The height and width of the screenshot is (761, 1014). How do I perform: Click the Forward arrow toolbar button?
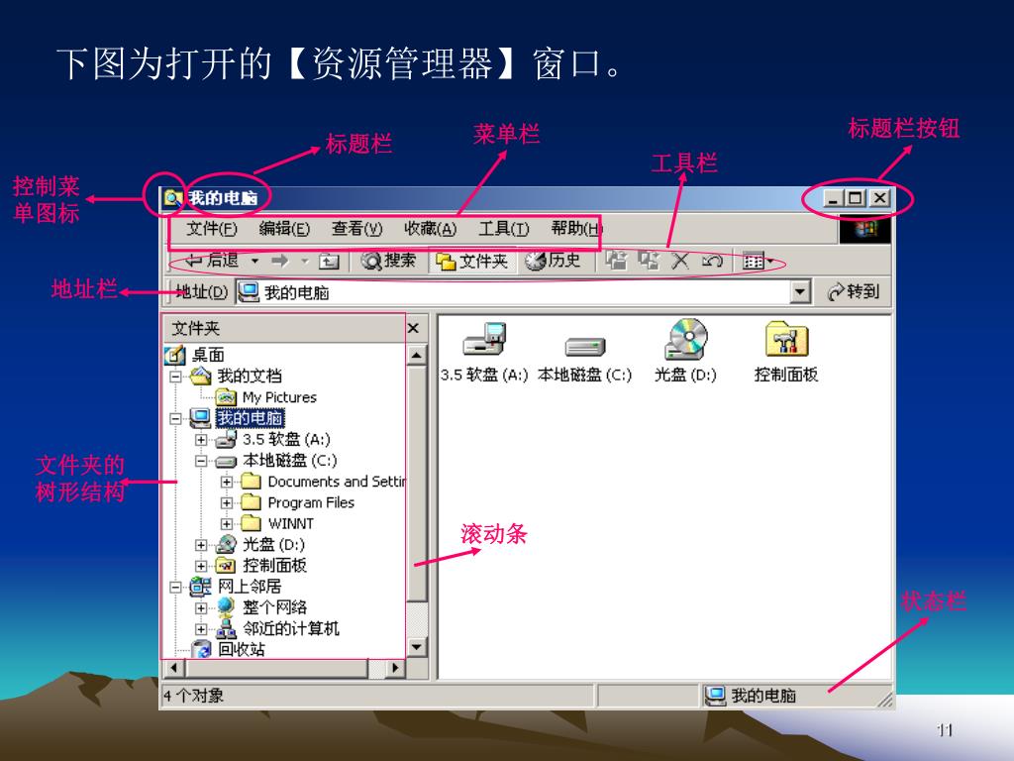[280, 262]
